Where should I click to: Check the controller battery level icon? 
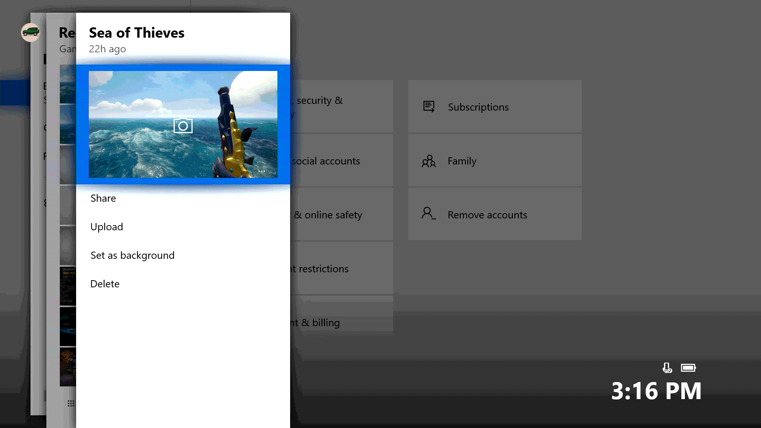688,368
